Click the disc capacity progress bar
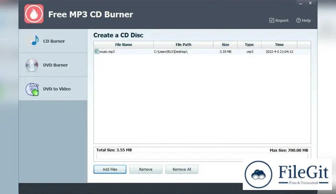 coord(202,156)
